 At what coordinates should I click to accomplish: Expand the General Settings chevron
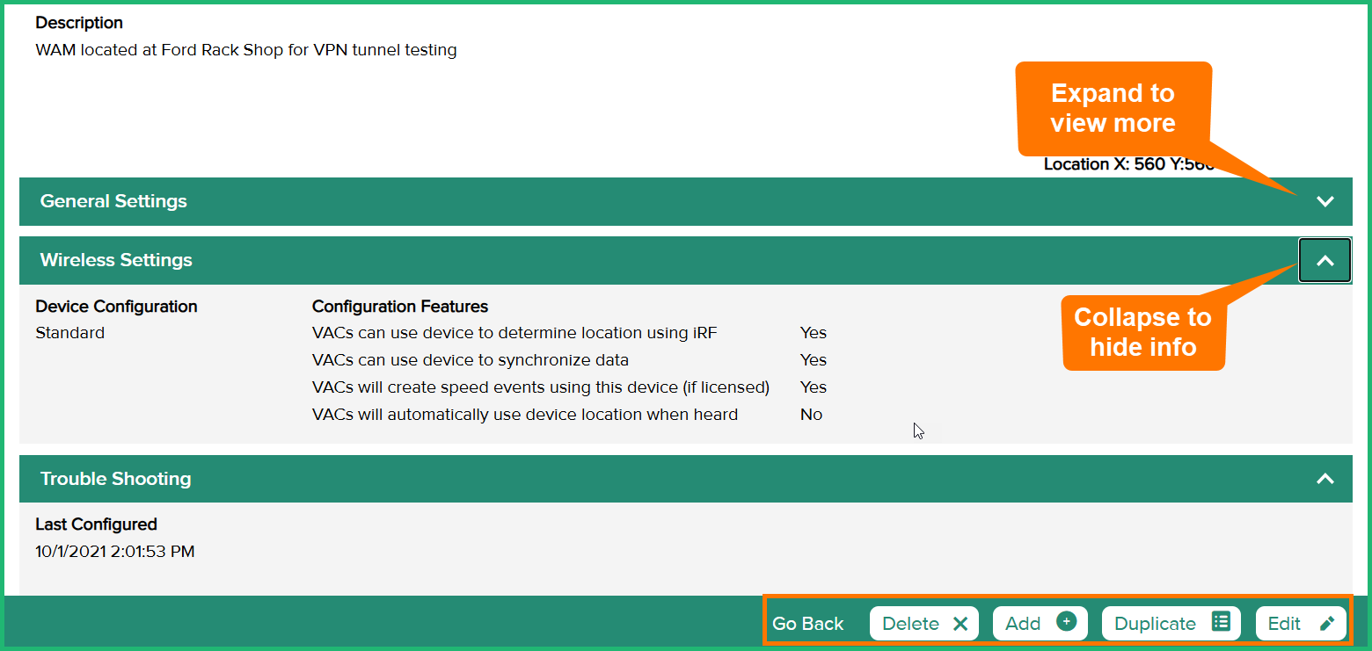tap(1325, 201)
